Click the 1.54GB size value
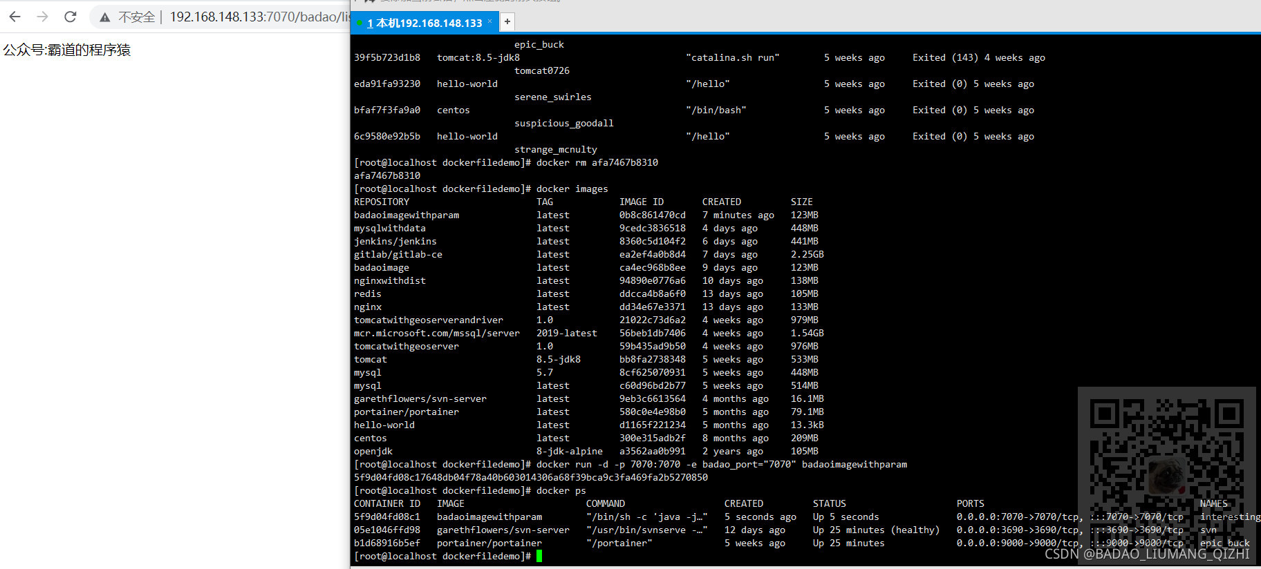This screenshot has width=1261, height=569. tap(807, 333)
